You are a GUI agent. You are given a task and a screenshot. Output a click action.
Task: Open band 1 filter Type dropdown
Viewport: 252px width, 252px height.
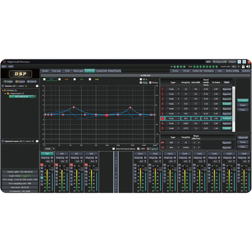pos(173,89)
